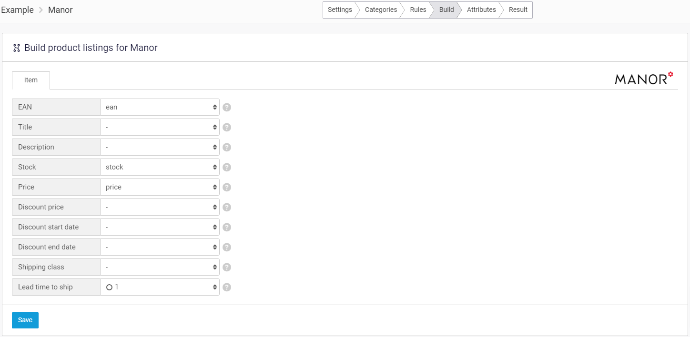
Task: Open the Title mapping dropdown
Action: click(160, 127)
